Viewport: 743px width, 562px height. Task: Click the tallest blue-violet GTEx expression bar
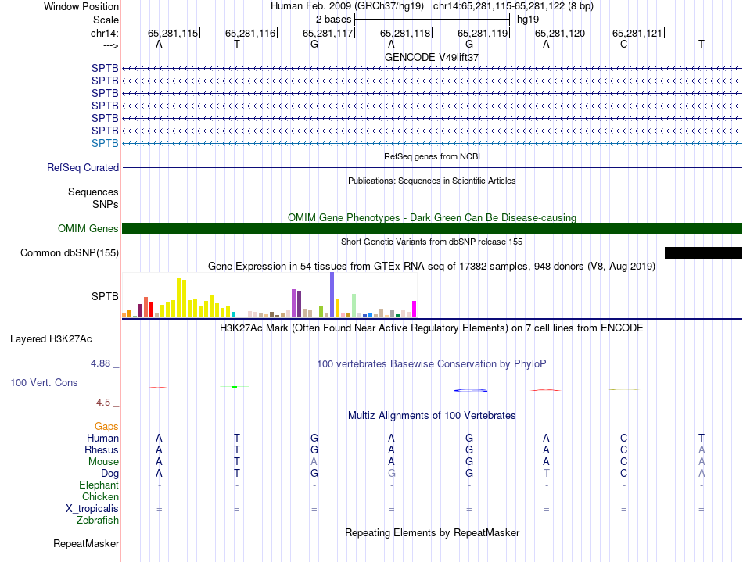(x=332, y=295)
